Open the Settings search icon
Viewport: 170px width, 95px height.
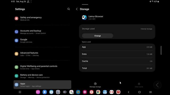(69, 9)
